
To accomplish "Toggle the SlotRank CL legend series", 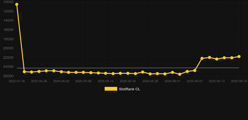I will 122,89.
